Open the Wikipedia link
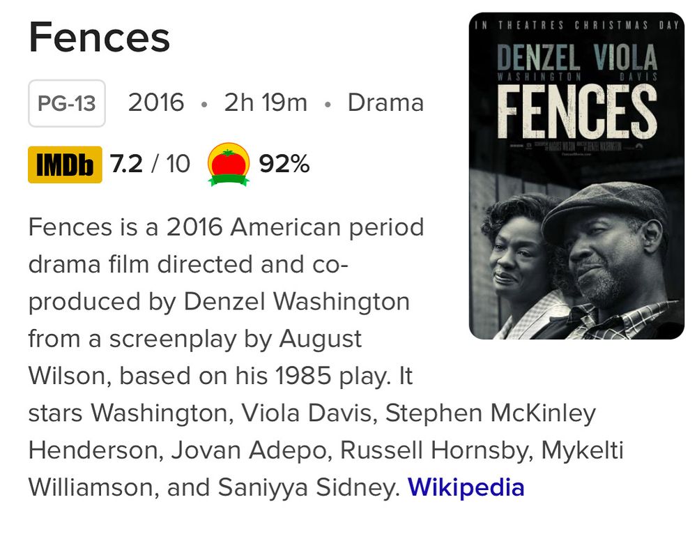The width and height of the screenshot is (697, 534). (466, 487)
